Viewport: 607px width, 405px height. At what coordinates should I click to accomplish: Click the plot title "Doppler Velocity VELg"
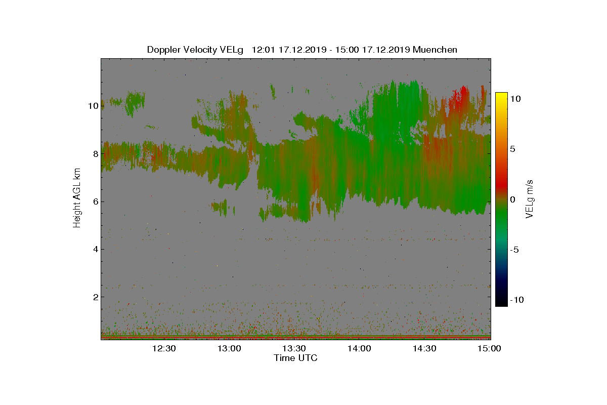(195, 50)
